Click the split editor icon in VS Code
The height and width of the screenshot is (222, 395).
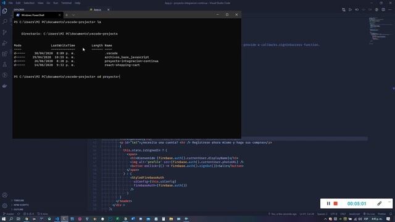[x=383, y=10]
